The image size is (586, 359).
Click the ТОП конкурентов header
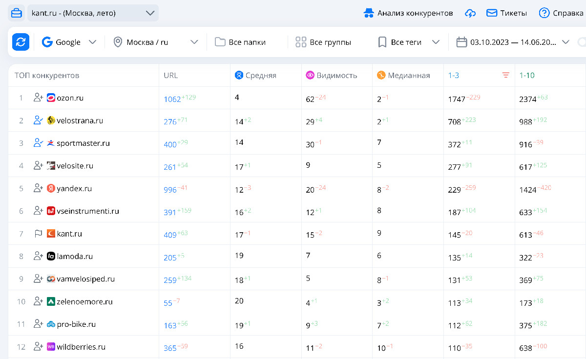[x=47, y=75]
